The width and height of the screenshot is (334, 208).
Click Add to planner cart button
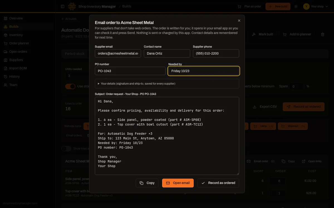(297, 34)
